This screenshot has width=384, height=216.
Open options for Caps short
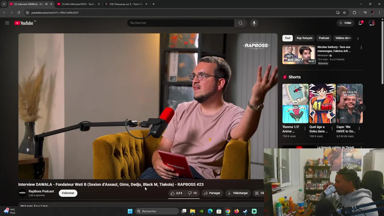coord(359,128)
